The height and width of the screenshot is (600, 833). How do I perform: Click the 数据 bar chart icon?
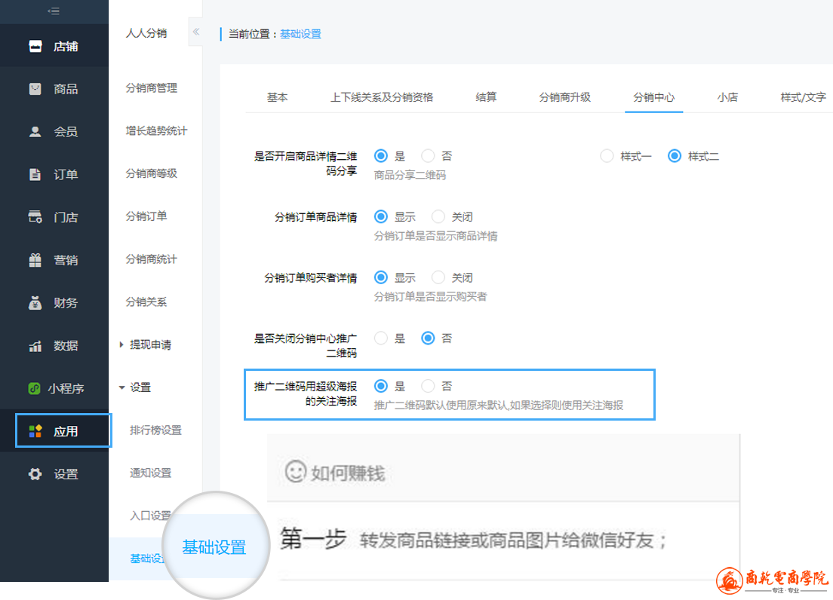(x=35, y=346)
